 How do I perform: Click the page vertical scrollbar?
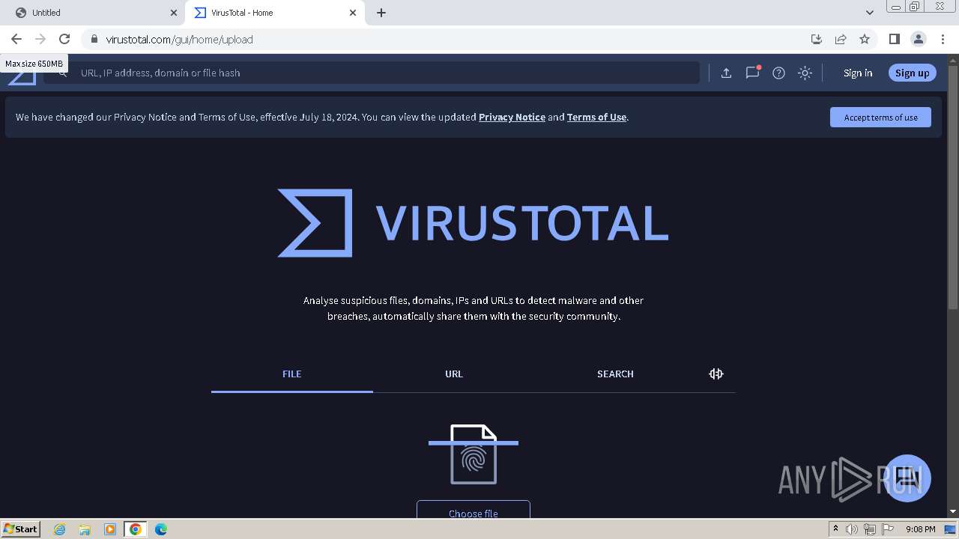tap(953, 187)
